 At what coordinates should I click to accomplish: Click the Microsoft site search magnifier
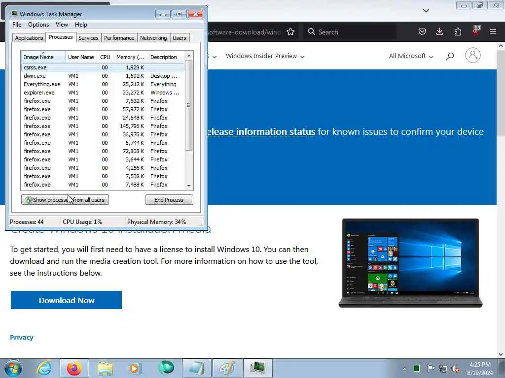tap(450, 56)
